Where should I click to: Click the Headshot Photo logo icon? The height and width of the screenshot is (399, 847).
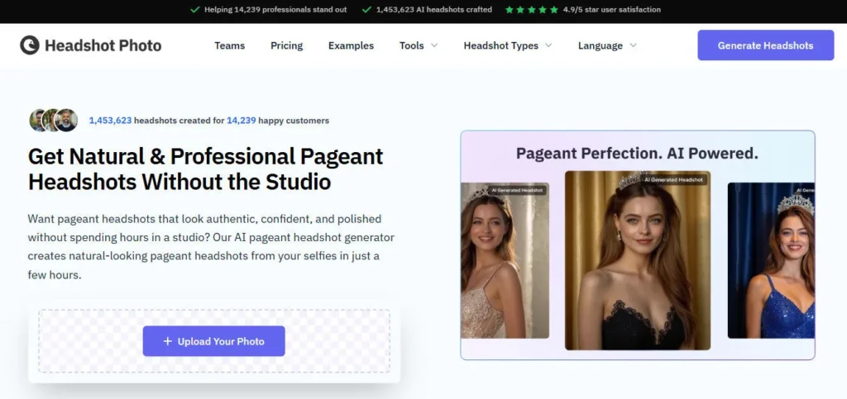30,45
